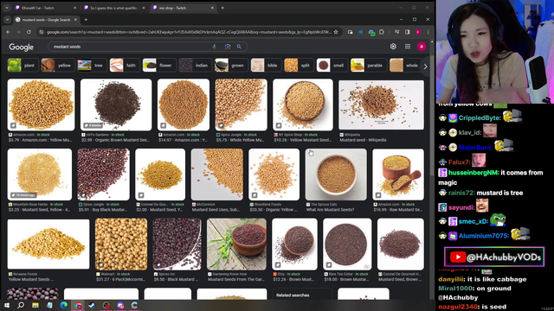This screenshot has height=311, width=554.
Task: Open Nirwana Foods yellow mustard seeds image
Action: point(48,244)
